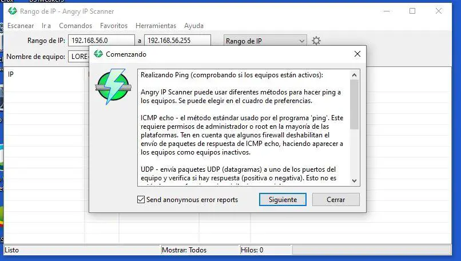The width and height of the screenshot is (461, 261).
Task: Open the Favoritos menu
Action: [114, 26]
